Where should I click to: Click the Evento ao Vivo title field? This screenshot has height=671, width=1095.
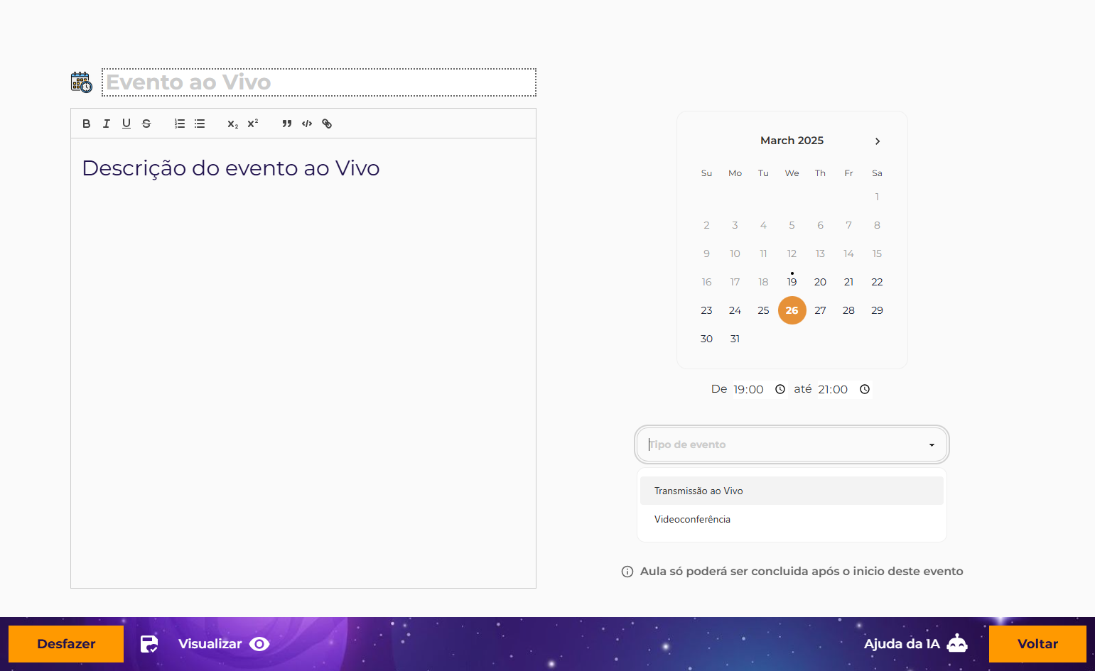(x=319, y=82)
